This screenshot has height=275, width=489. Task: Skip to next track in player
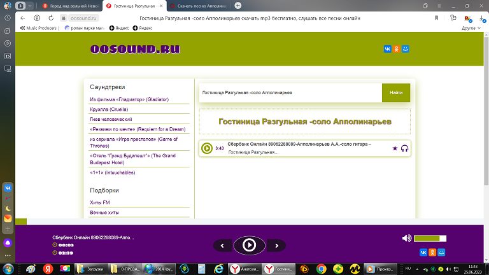[x=276, y=246]
